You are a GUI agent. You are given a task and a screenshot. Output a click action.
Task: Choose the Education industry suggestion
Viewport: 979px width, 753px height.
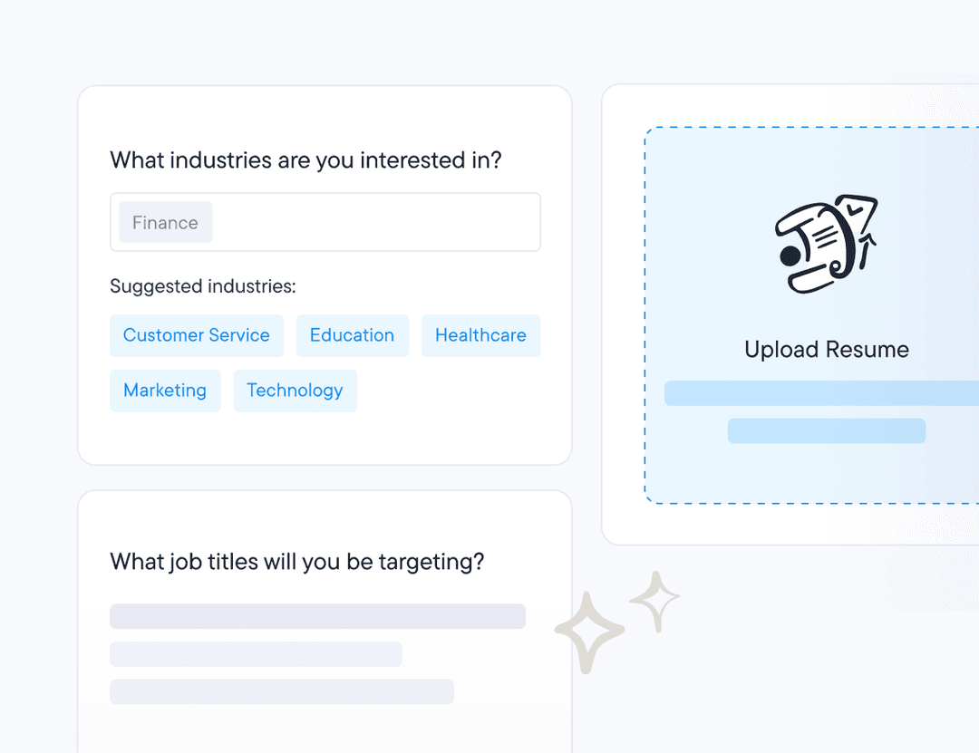click(352, 335)
